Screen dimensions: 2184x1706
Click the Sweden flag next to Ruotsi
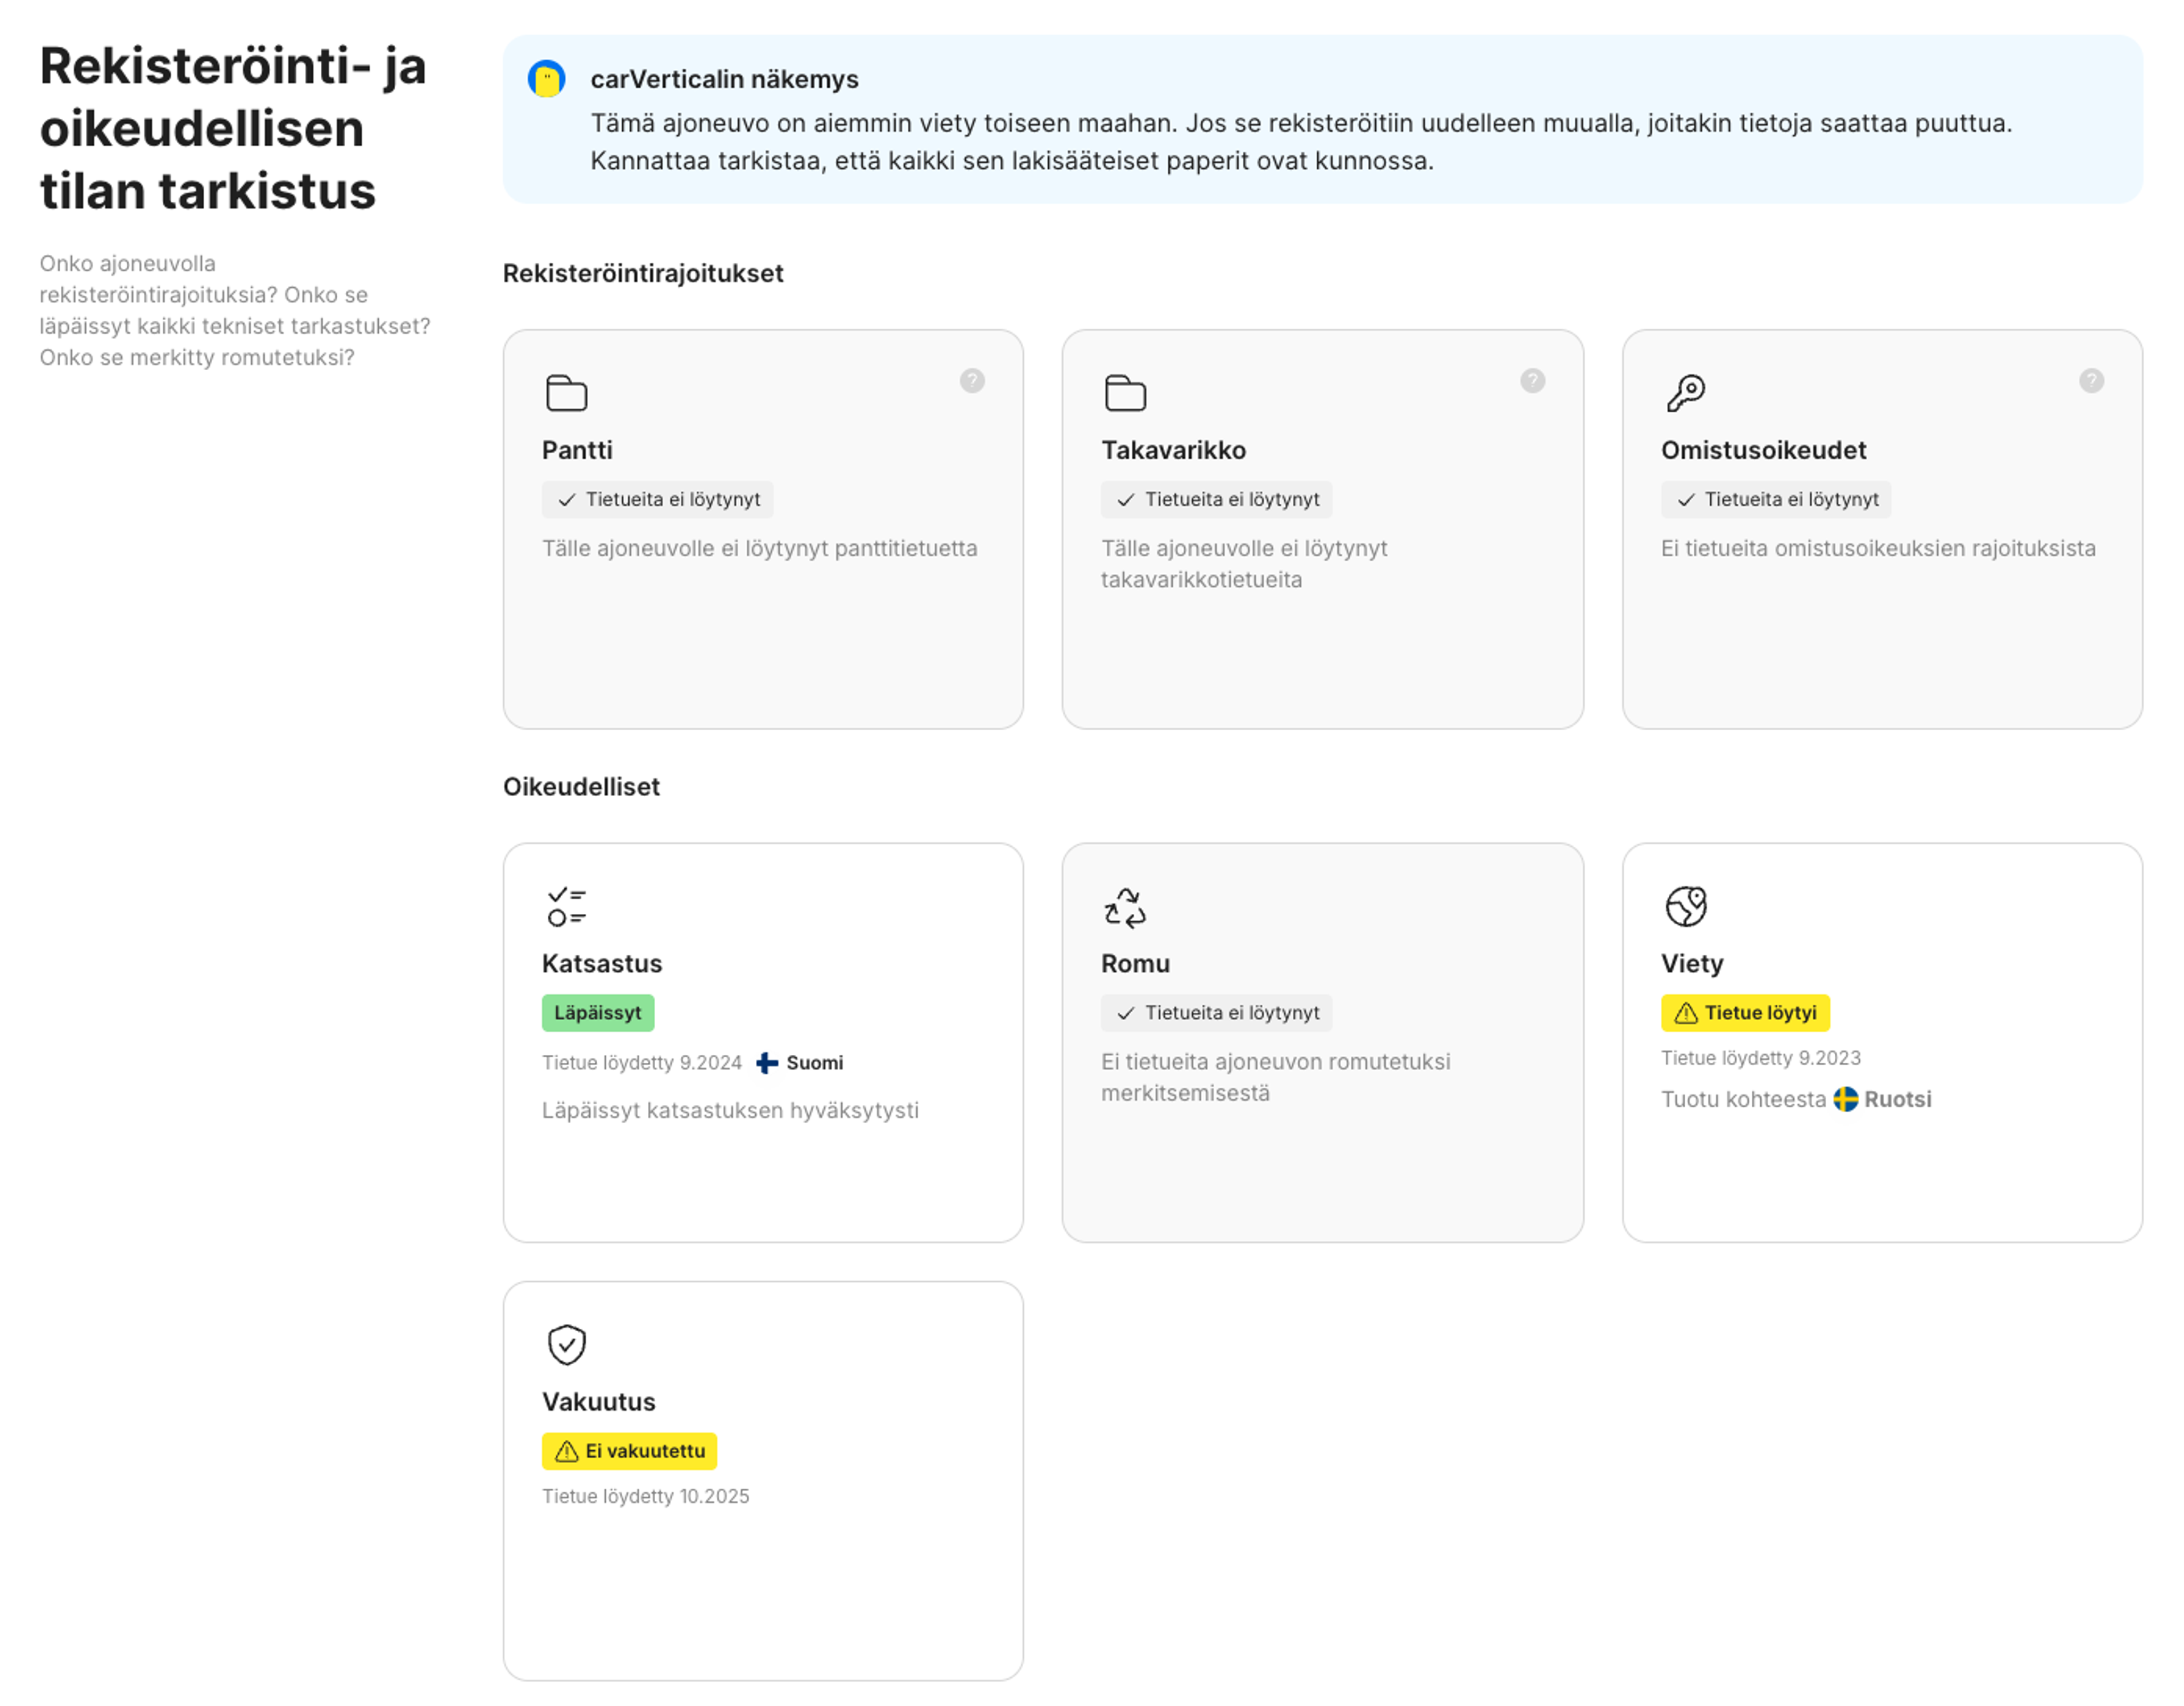tap(1846, 1099)
